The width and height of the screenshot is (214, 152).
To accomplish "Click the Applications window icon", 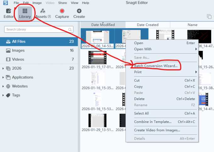I will 8,77.
